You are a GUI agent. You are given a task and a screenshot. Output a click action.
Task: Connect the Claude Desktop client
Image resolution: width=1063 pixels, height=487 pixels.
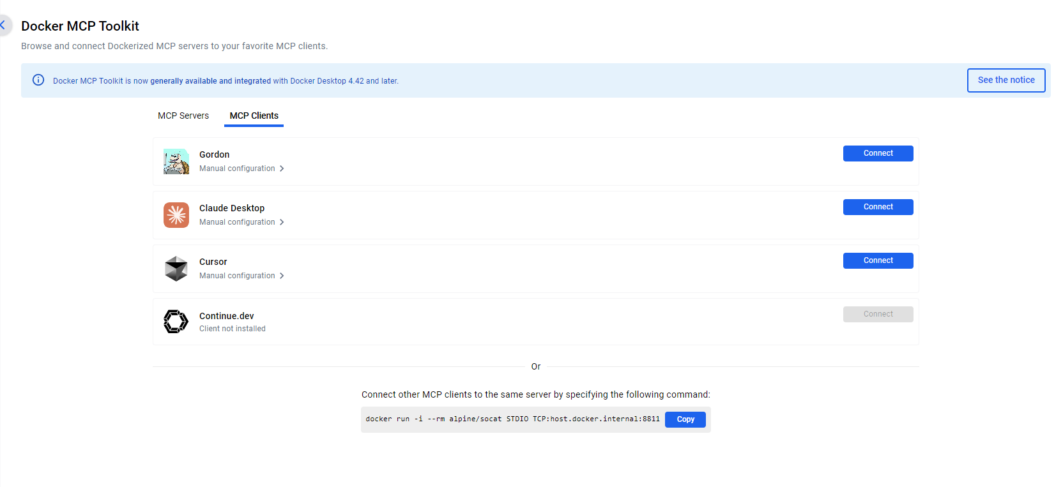[878, 207]
